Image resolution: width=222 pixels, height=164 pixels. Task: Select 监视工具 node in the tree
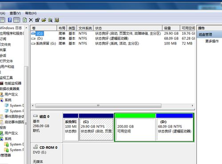(6, 78)
